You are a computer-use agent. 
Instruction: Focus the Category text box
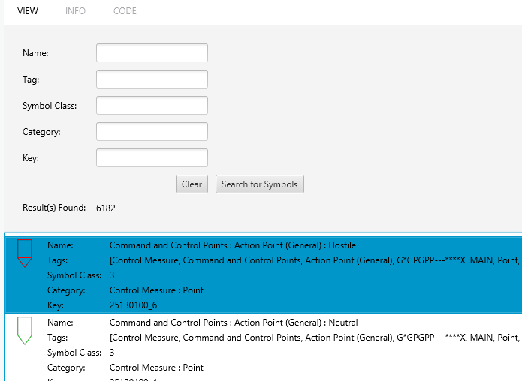coord(152,132)
